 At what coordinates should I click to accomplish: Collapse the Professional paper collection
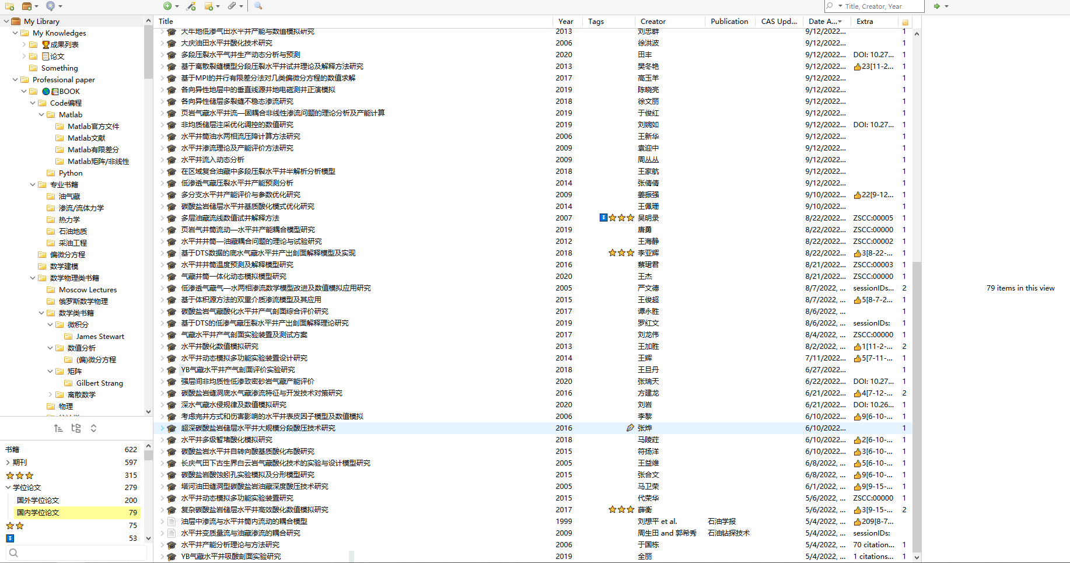[15, 79]
